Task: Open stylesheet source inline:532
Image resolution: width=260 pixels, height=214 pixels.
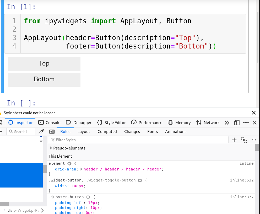Action: [x=242, y=180]
